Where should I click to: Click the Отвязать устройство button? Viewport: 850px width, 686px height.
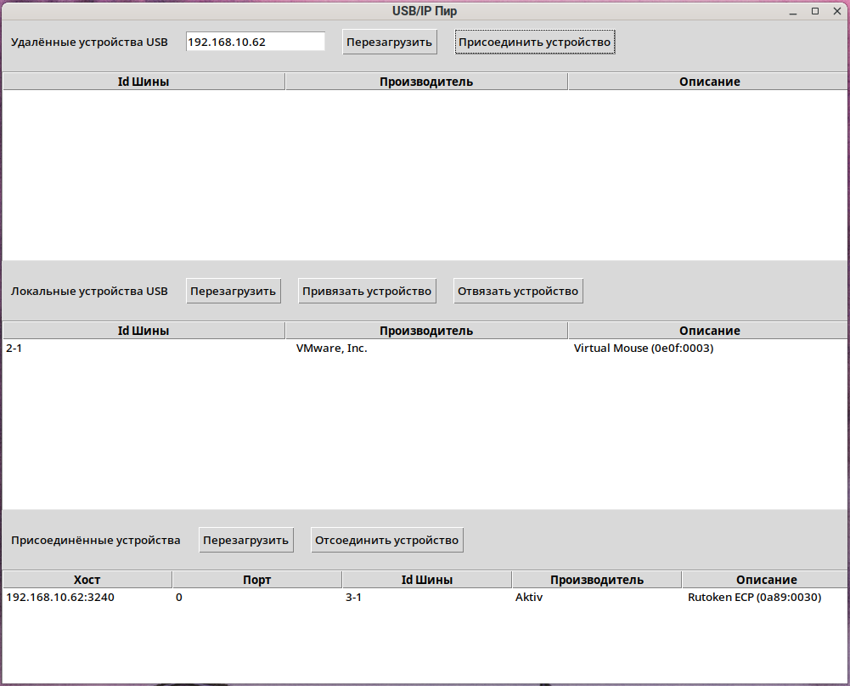tap(517, 291)
